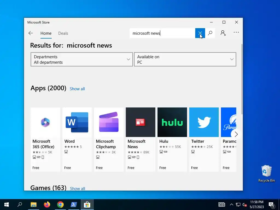Screen dimensions: 280x210
Task: Run search with the magnifier icon
Action: 210,33
